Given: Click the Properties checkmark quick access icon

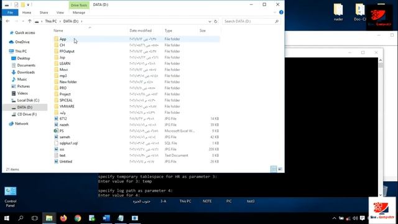Looking at the screenshot, I should [16, 5].
